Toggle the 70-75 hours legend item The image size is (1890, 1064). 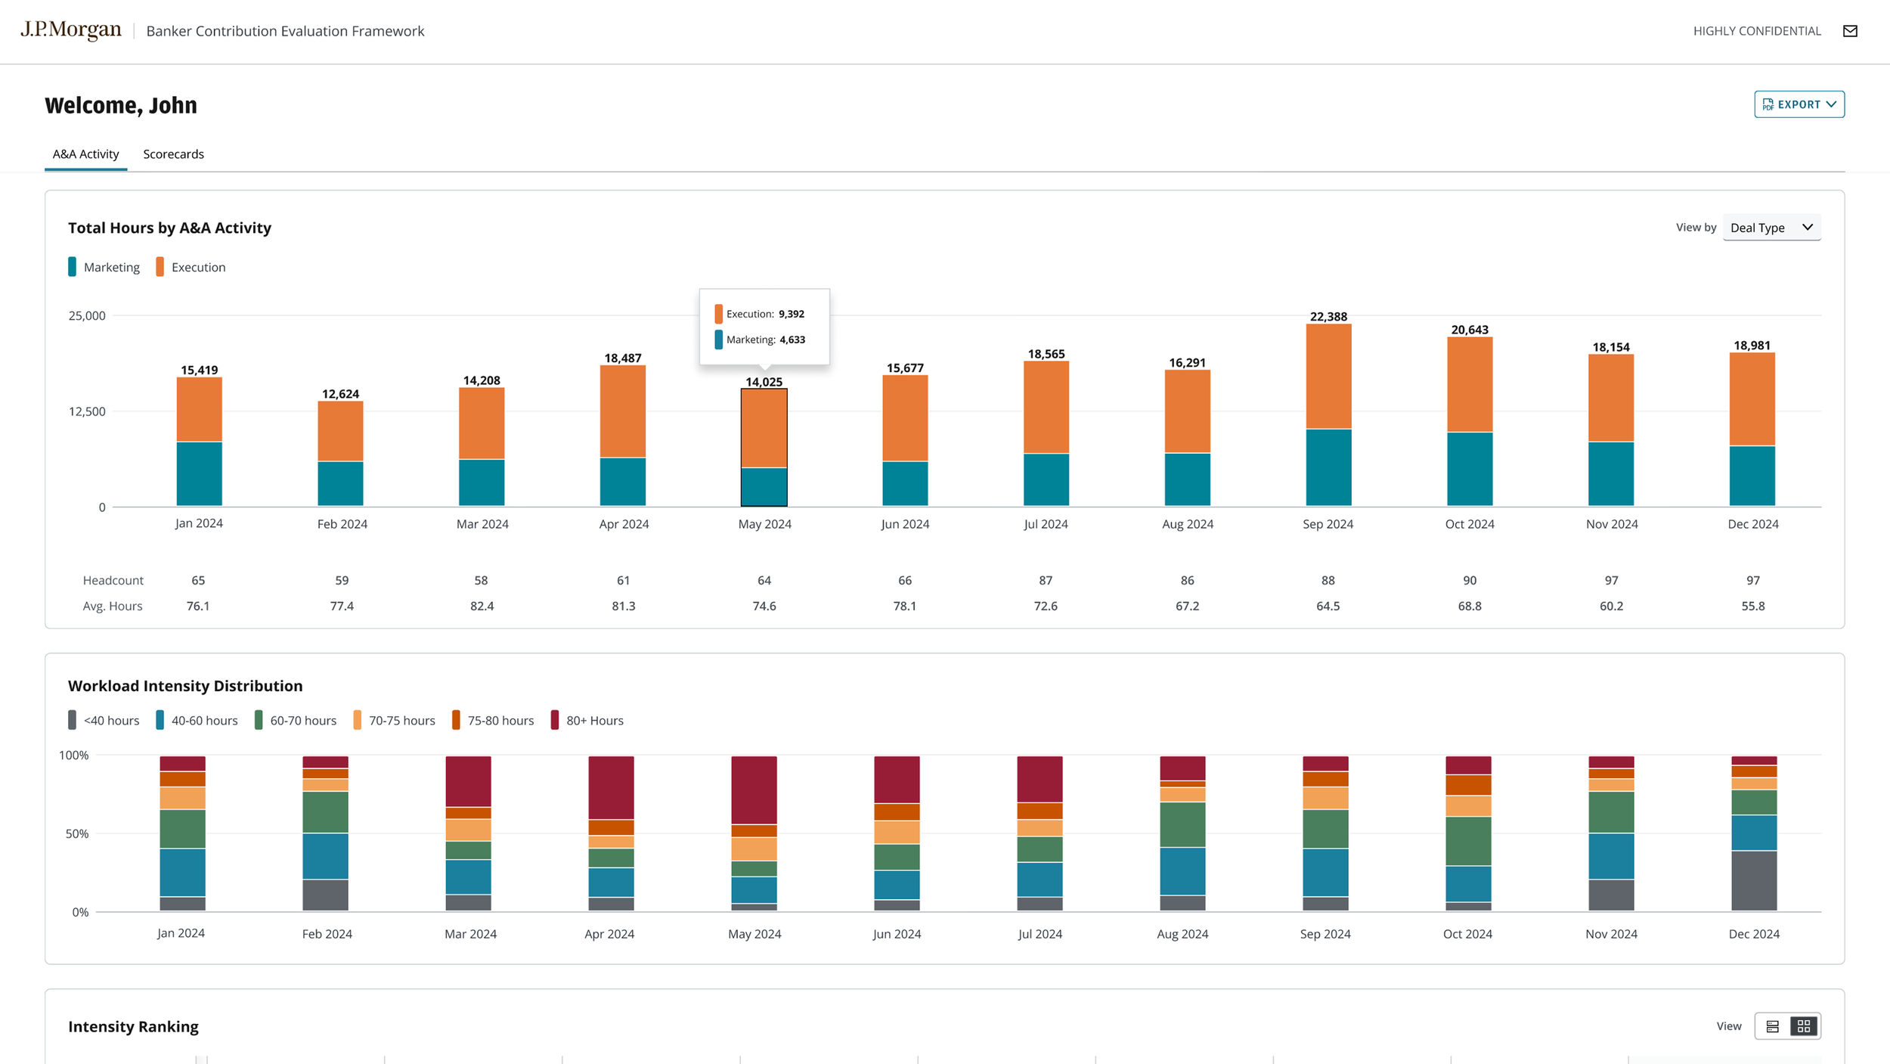click(x=394, y=720)
